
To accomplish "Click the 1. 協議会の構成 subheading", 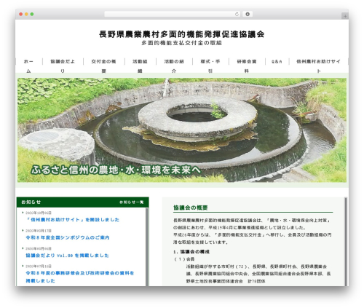I will point(191,252).
